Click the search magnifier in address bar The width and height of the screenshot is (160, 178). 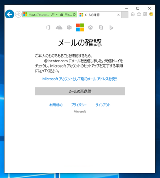[53, 14]
